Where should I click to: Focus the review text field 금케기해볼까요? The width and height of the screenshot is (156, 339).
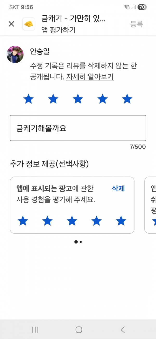tap(78, 128)
